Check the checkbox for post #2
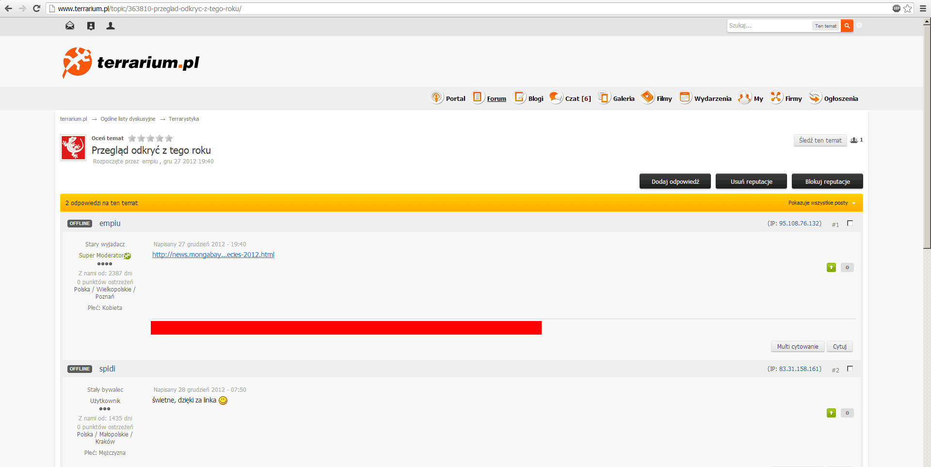Viewport: 931px width, 467px height. [850, 369]
